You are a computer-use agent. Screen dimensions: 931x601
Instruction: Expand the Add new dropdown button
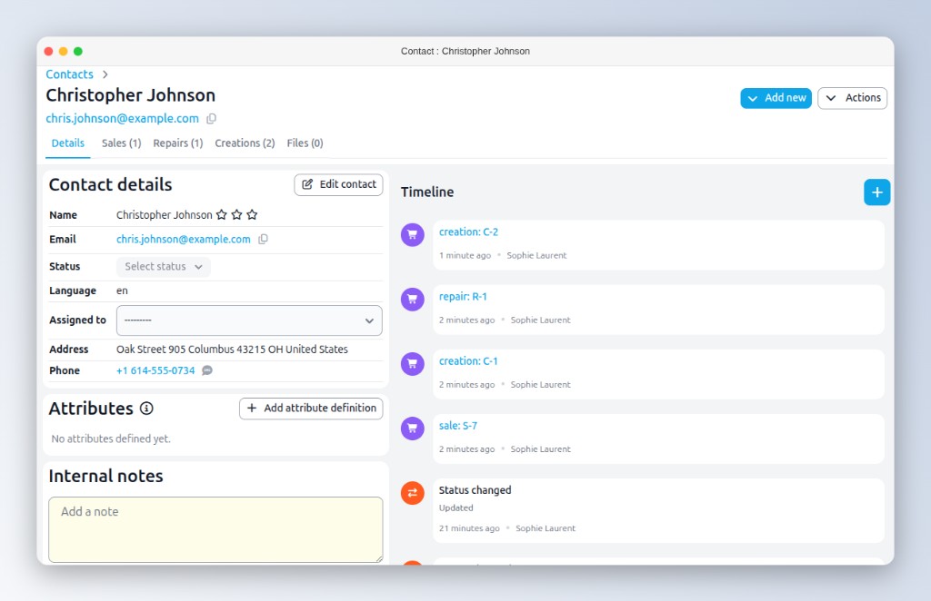click(x=776, y=98)
